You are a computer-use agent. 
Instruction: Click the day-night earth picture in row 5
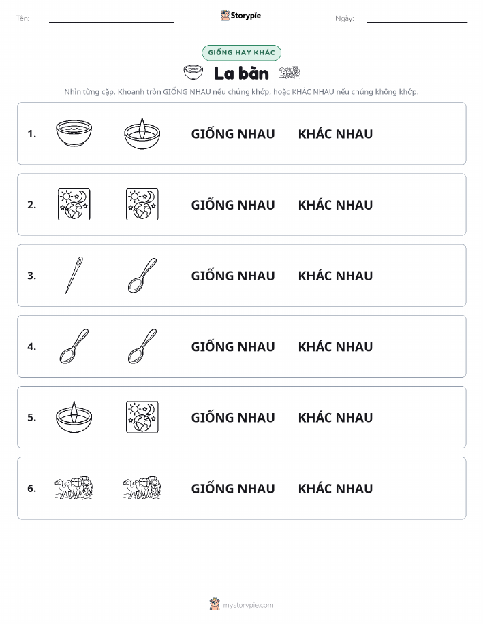tap(142, 417)
